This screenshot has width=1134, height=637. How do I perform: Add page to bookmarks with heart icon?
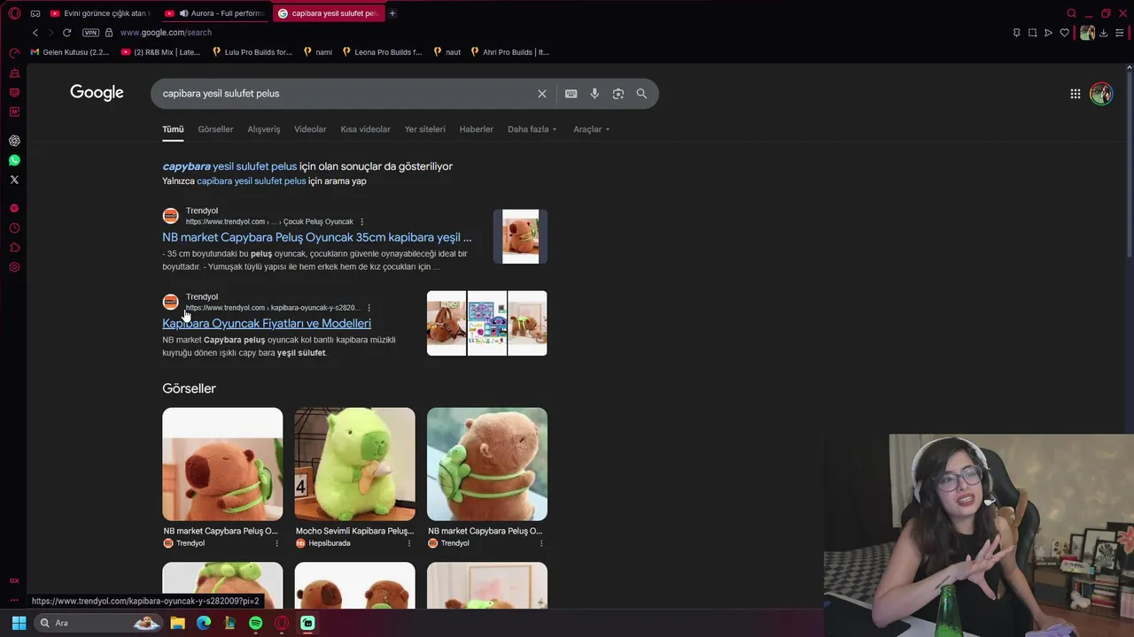pyautogui.click(x=1064, y=33)
